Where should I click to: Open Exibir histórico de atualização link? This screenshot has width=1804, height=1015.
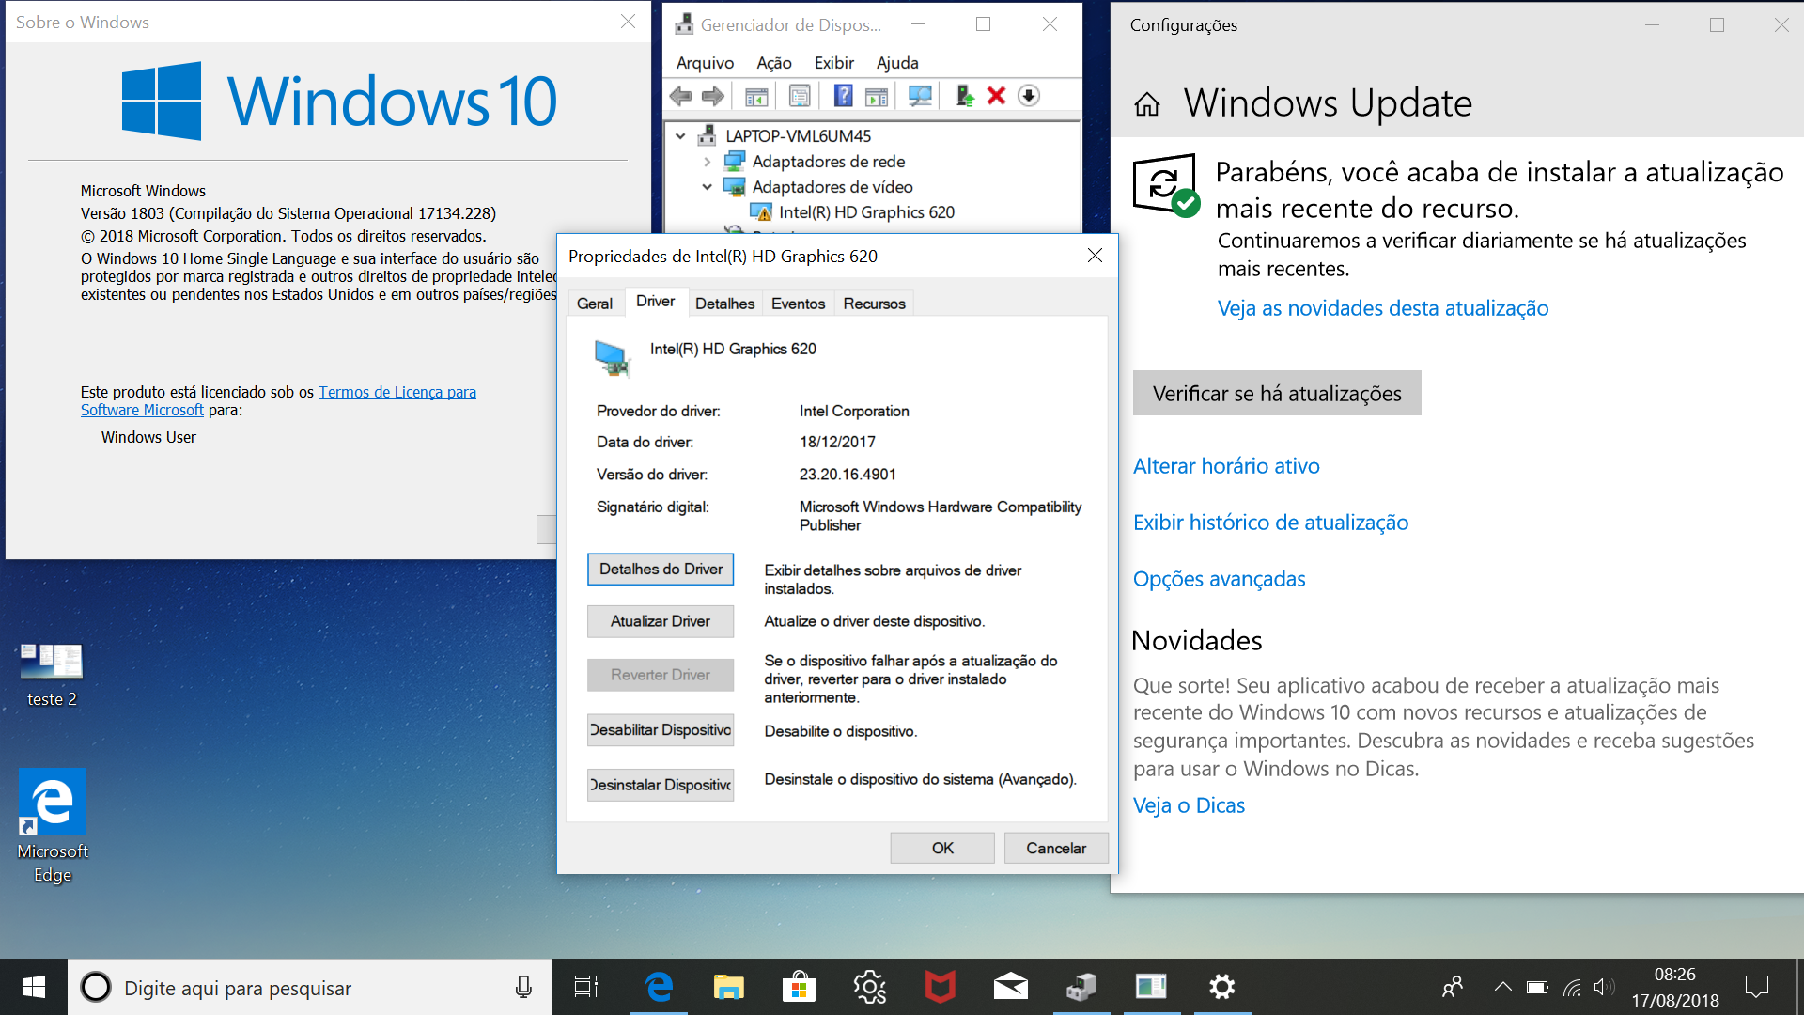point(1270,523)
